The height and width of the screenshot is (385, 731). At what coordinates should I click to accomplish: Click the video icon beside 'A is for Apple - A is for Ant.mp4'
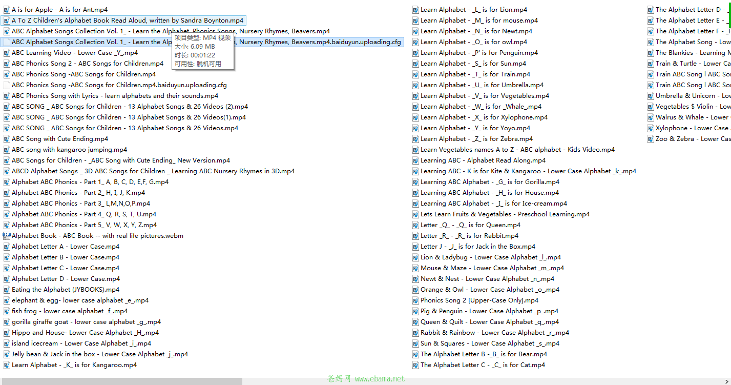7,10
